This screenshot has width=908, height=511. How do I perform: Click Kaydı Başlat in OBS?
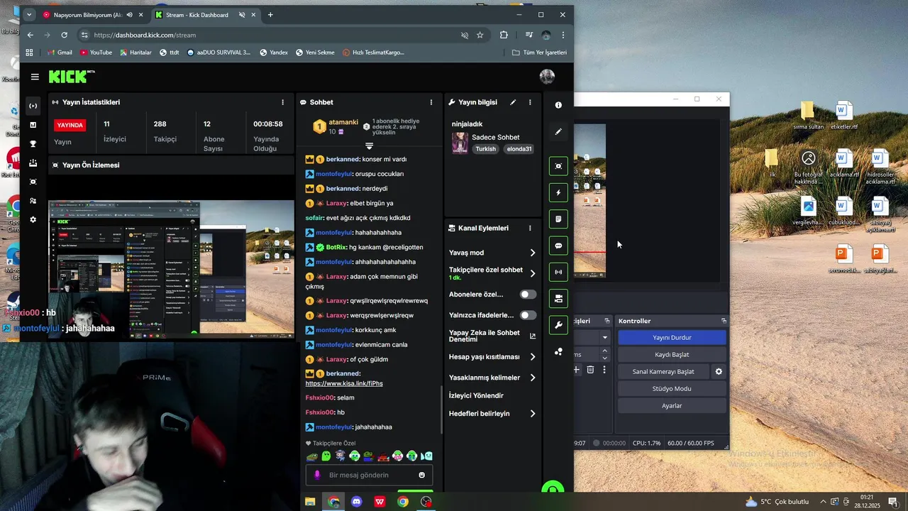coord(672,354)
